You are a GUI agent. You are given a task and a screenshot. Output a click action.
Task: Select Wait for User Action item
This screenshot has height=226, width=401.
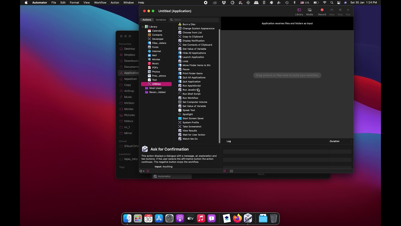pyautogui.click(x=194, y=134)
